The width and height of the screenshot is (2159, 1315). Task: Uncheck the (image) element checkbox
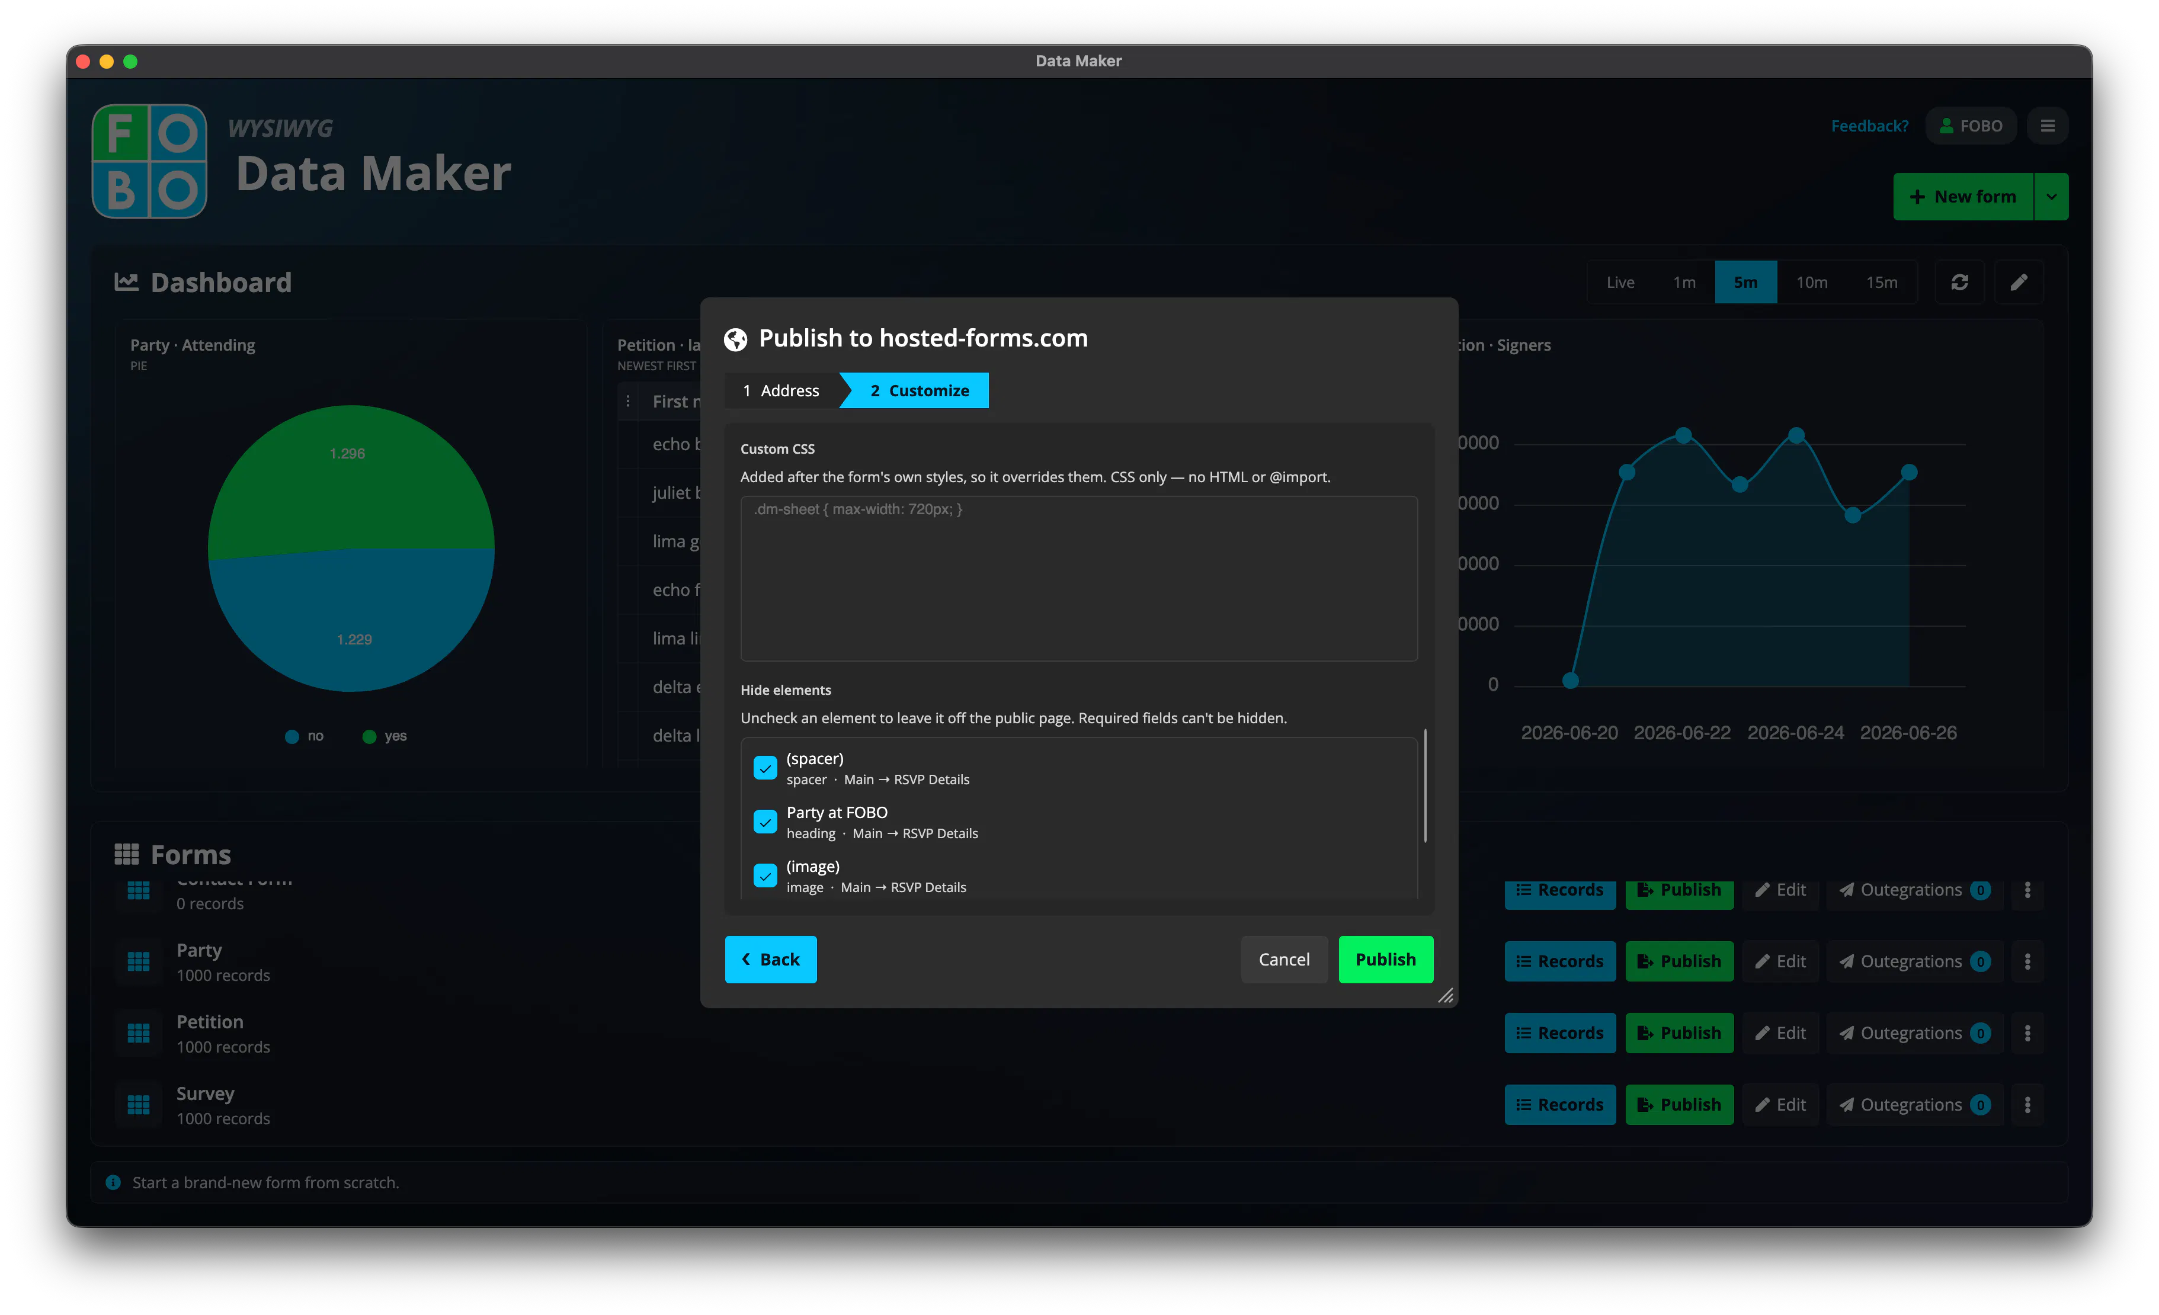click(x=765, y=876)
